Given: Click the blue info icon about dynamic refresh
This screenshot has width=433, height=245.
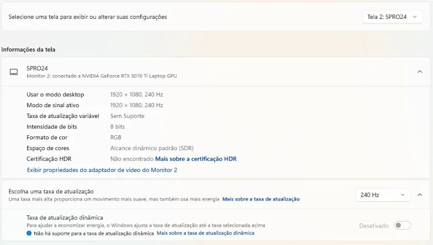Looking at the screenshot, I should coord(29,233).
